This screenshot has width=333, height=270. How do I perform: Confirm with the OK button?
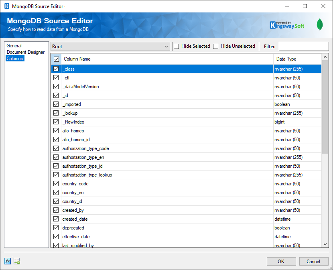click(281, 261)
